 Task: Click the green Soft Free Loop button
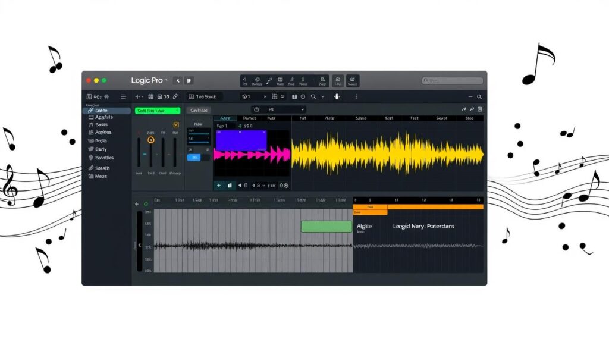(158, 111)
